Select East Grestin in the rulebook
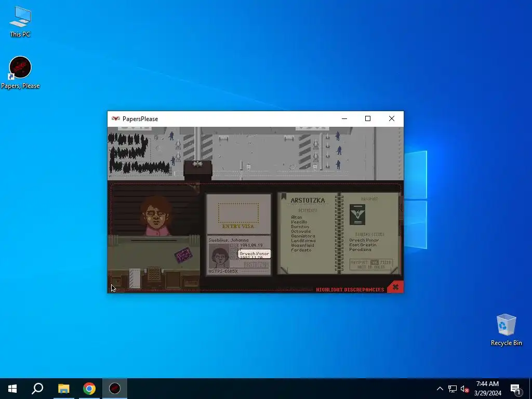The width and height of the screenshot is (532, 399). pyautogui.click(x=363, y=245)
